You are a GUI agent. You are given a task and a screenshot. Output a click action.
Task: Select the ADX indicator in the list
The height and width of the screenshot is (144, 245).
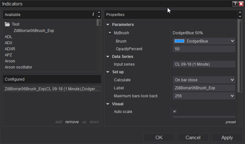click(9, 43)
